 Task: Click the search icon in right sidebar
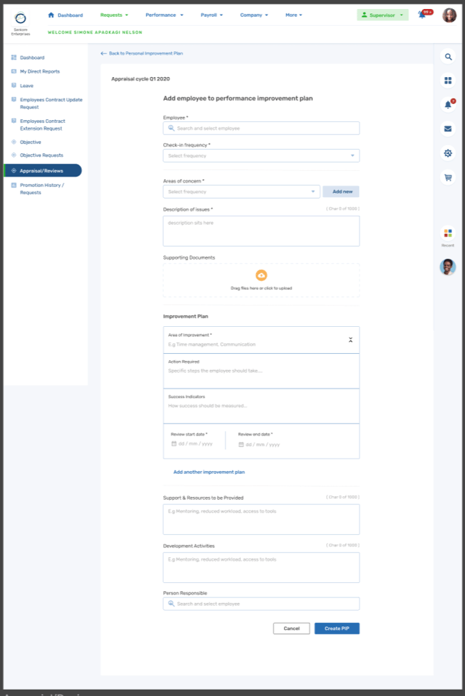pyautogui.click(x=448, y=56)
